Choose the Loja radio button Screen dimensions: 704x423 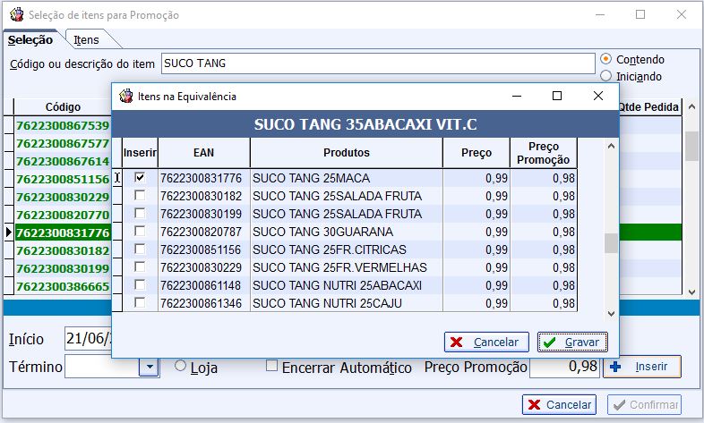click(x=180, y=366)
